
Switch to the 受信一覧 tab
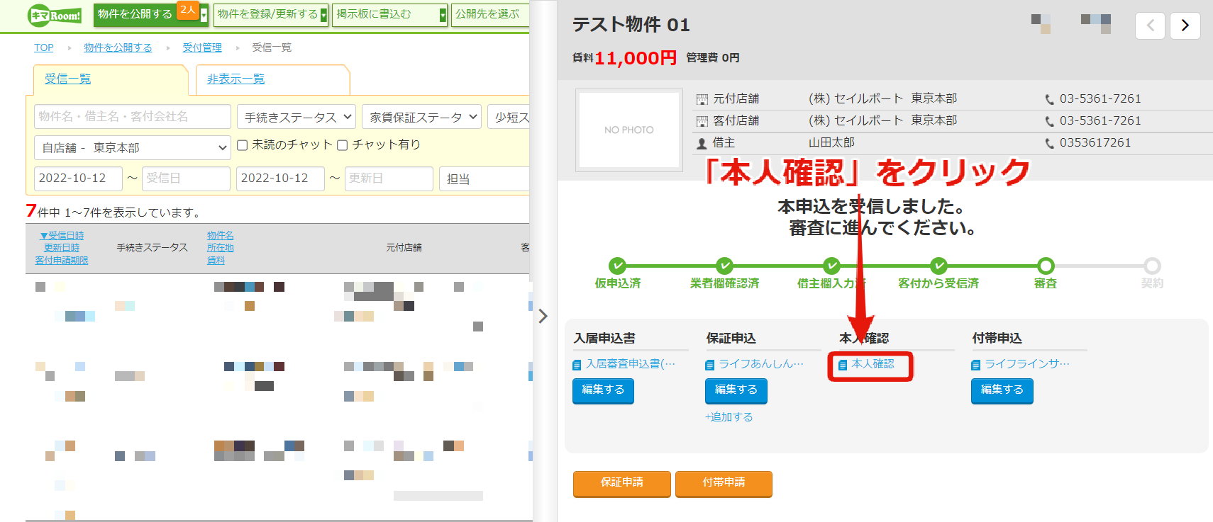pos(68,79)
